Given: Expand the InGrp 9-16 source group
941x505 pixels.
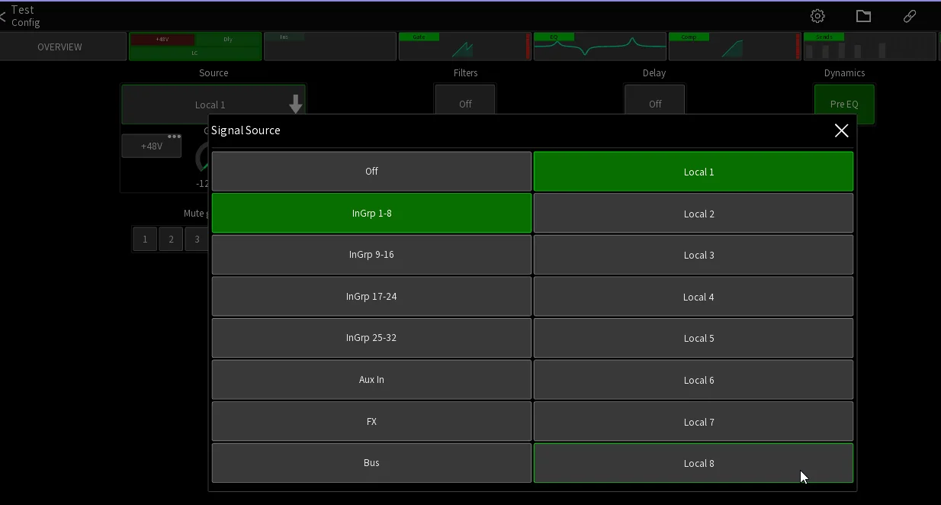Looking at the screenshot, I should tap(371, 255).
